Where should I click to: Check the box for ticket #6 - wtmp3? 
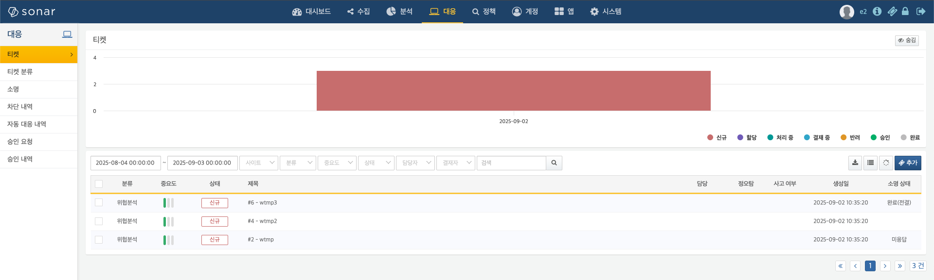point(99,202)
